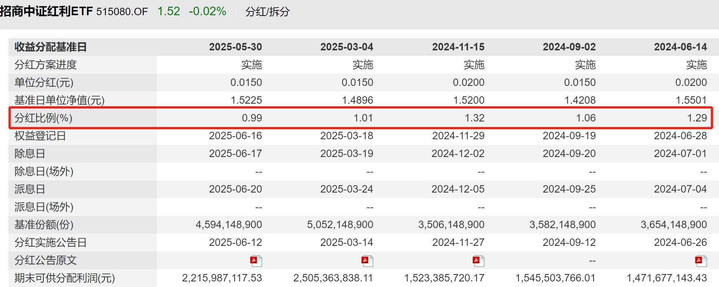Screen dimensions: 719x287
Task: Click the 0.99 dividend ratio value
Action: click(x=252, y=118)
